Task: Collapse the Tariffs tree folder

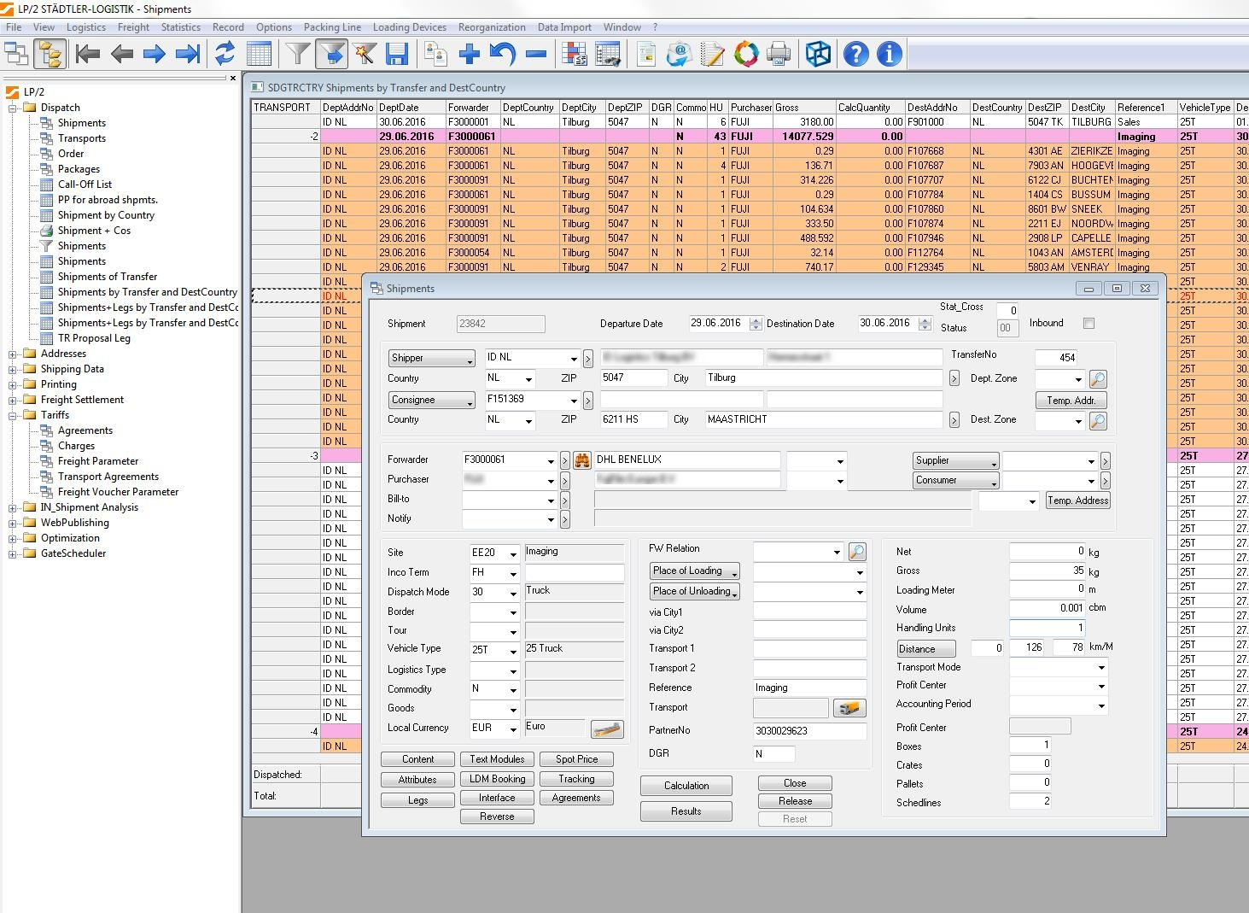Action: tap(13, 415)
